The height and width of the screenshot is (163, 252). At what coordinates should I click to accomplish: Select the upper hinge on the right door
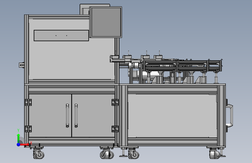115,102
